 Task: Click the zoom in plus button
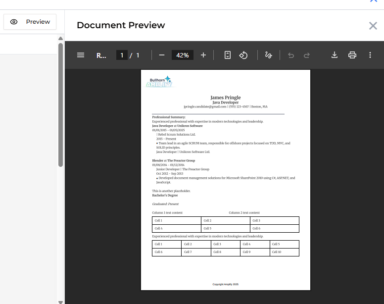203,55
